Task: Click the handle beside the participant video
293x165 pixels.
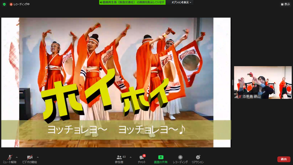Action: [x=233, y=82]
